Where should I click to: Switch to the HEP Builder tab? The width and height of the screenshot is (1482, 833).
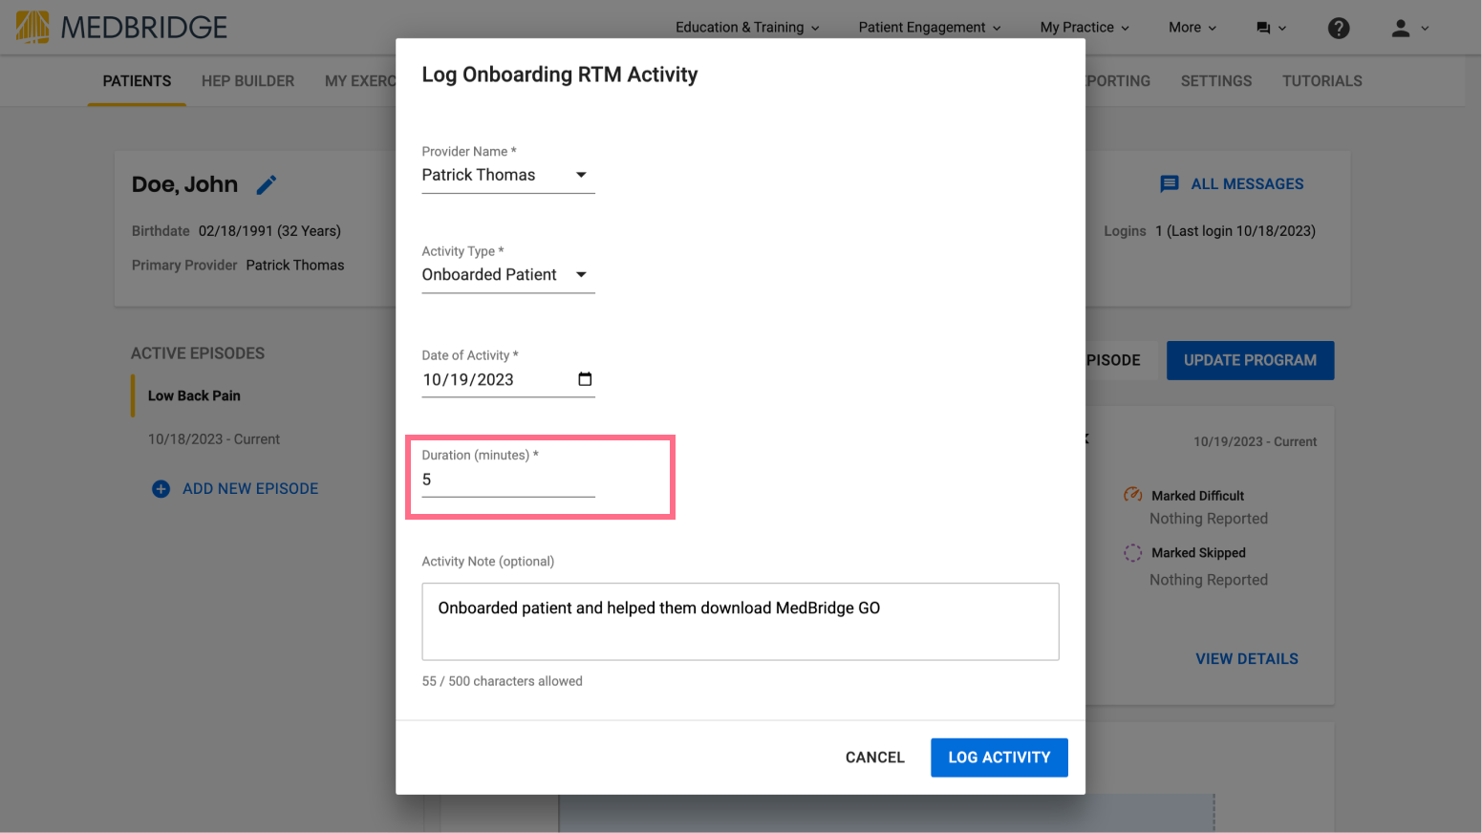(247, 81)
